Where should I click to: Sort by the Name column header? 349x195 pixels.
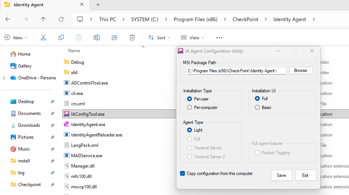(74, 51)
